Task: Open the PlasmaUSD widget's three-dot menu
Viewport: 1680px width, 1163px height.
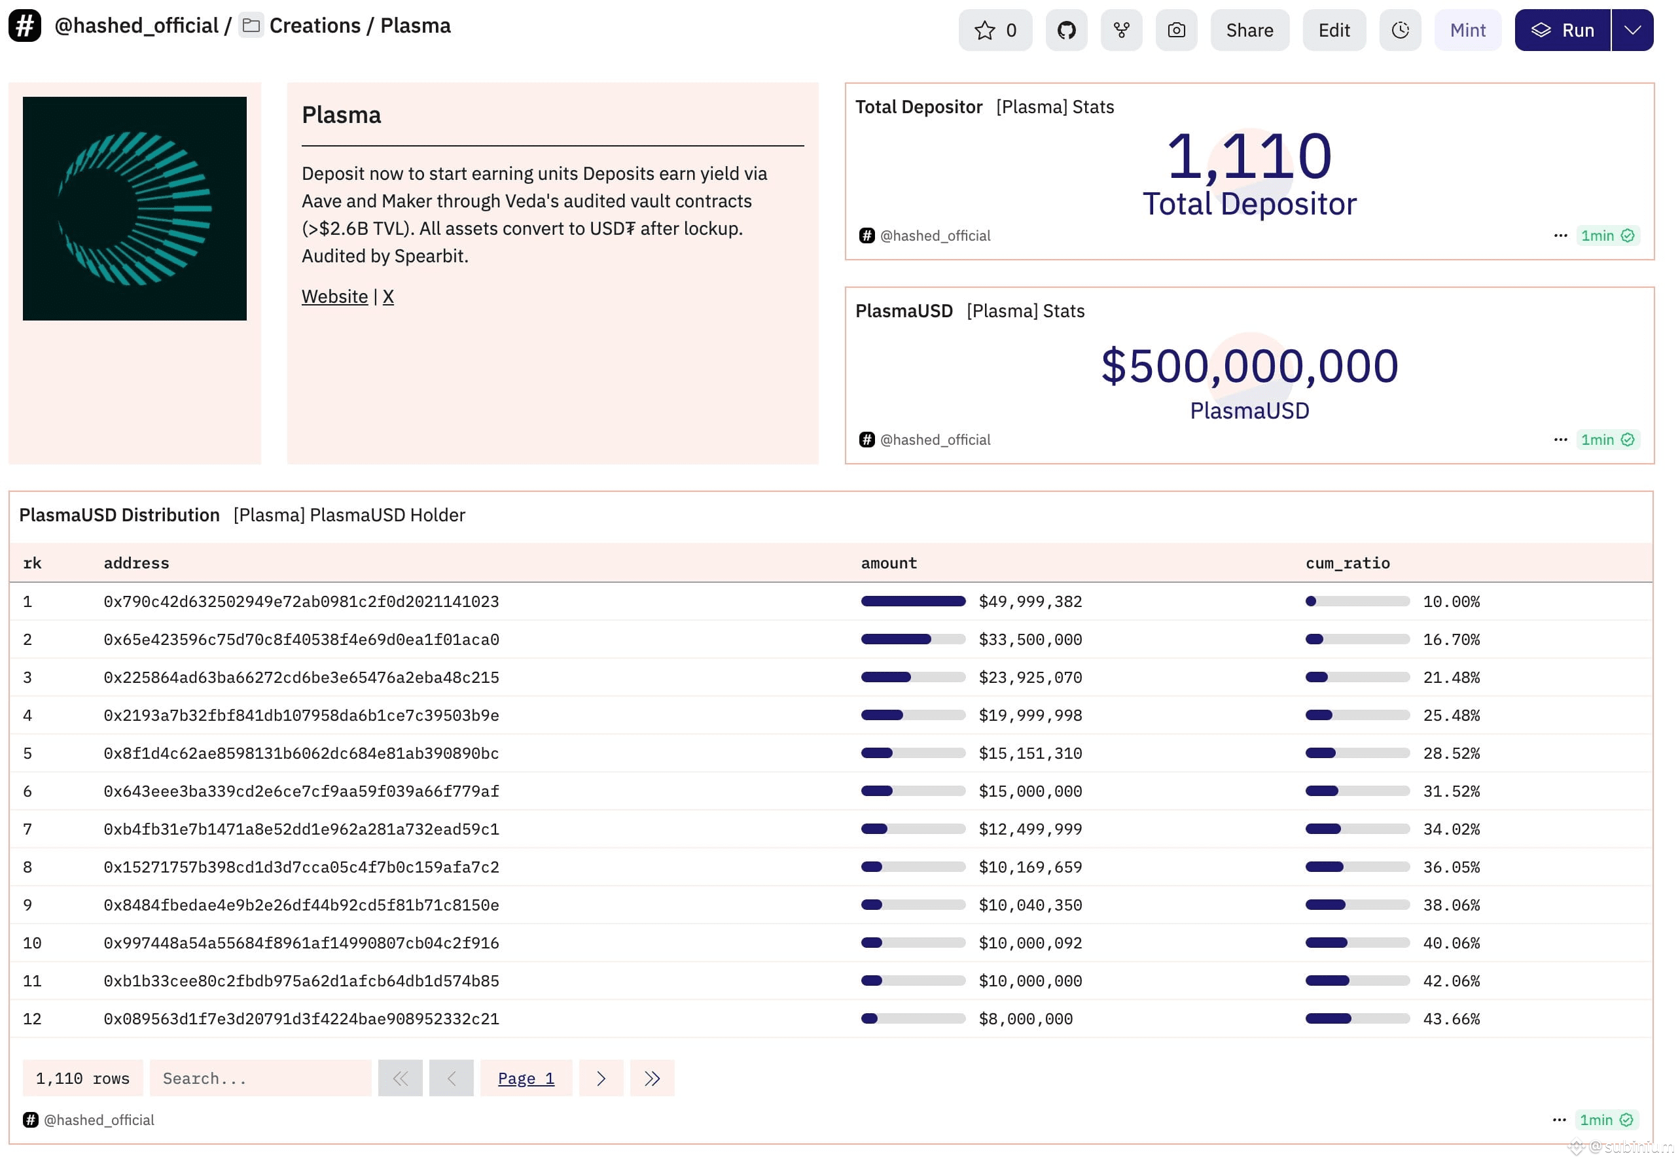Action: [x=1560, y=440]
